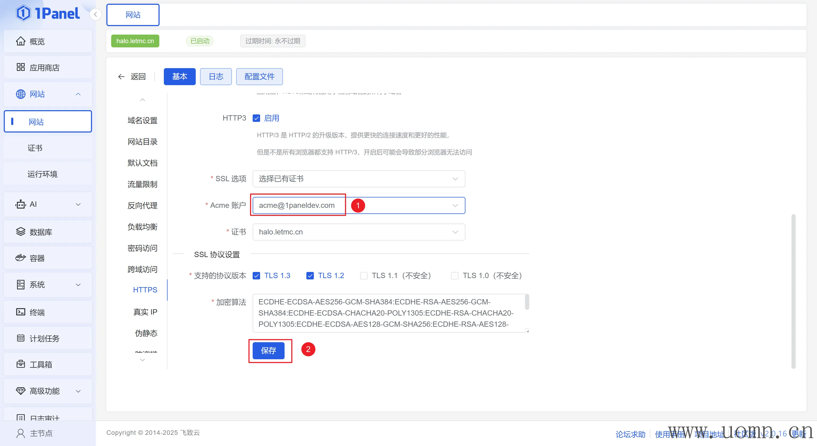The width and height of the screenshot is (817, 446).
Task: Disable the HTTP3 启用 checkbox
Action: coord(256,118)
